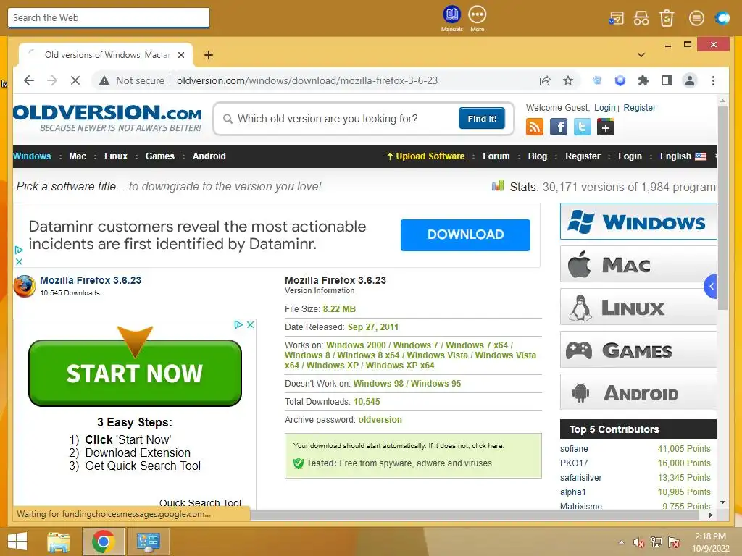This screenshot has width=742, height=556.
Task: Toggle the browser side panel icon
Action: coord(667,80)
